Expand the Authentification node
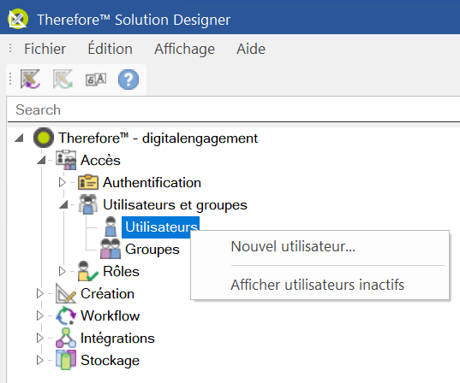This screenshot has height=383, width=460. (x=62, y=182)
